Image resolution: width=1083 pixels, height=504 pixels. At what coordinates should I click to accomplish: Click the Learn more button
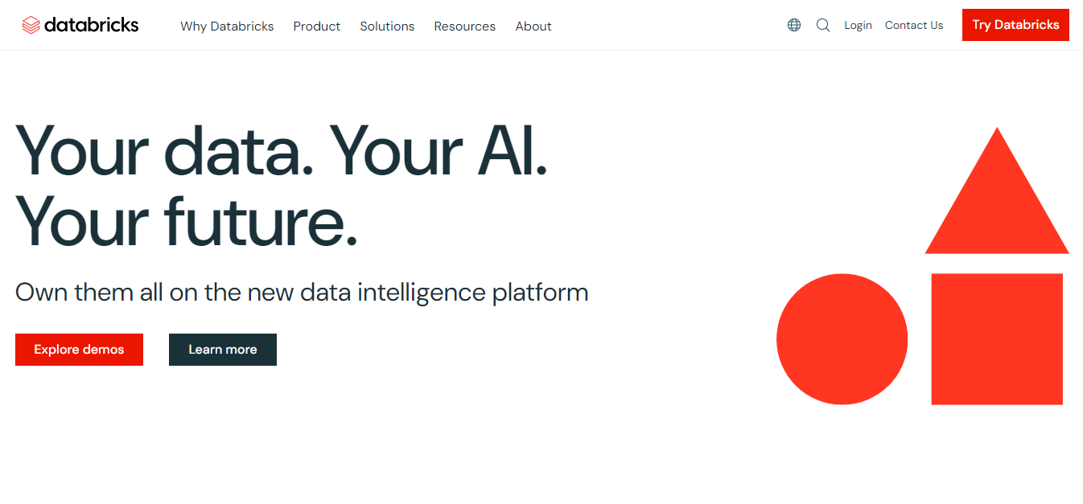(222, 349)
